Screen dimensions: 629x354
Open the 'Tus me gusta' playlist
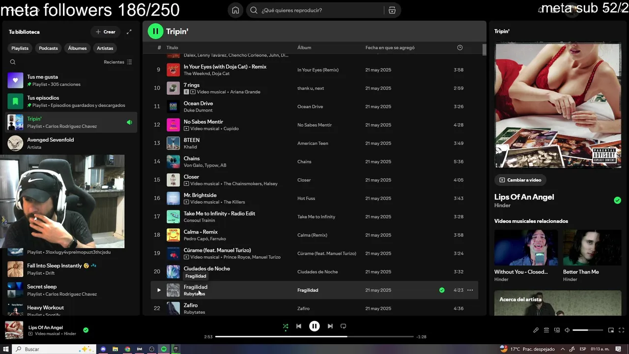[72, 80]
